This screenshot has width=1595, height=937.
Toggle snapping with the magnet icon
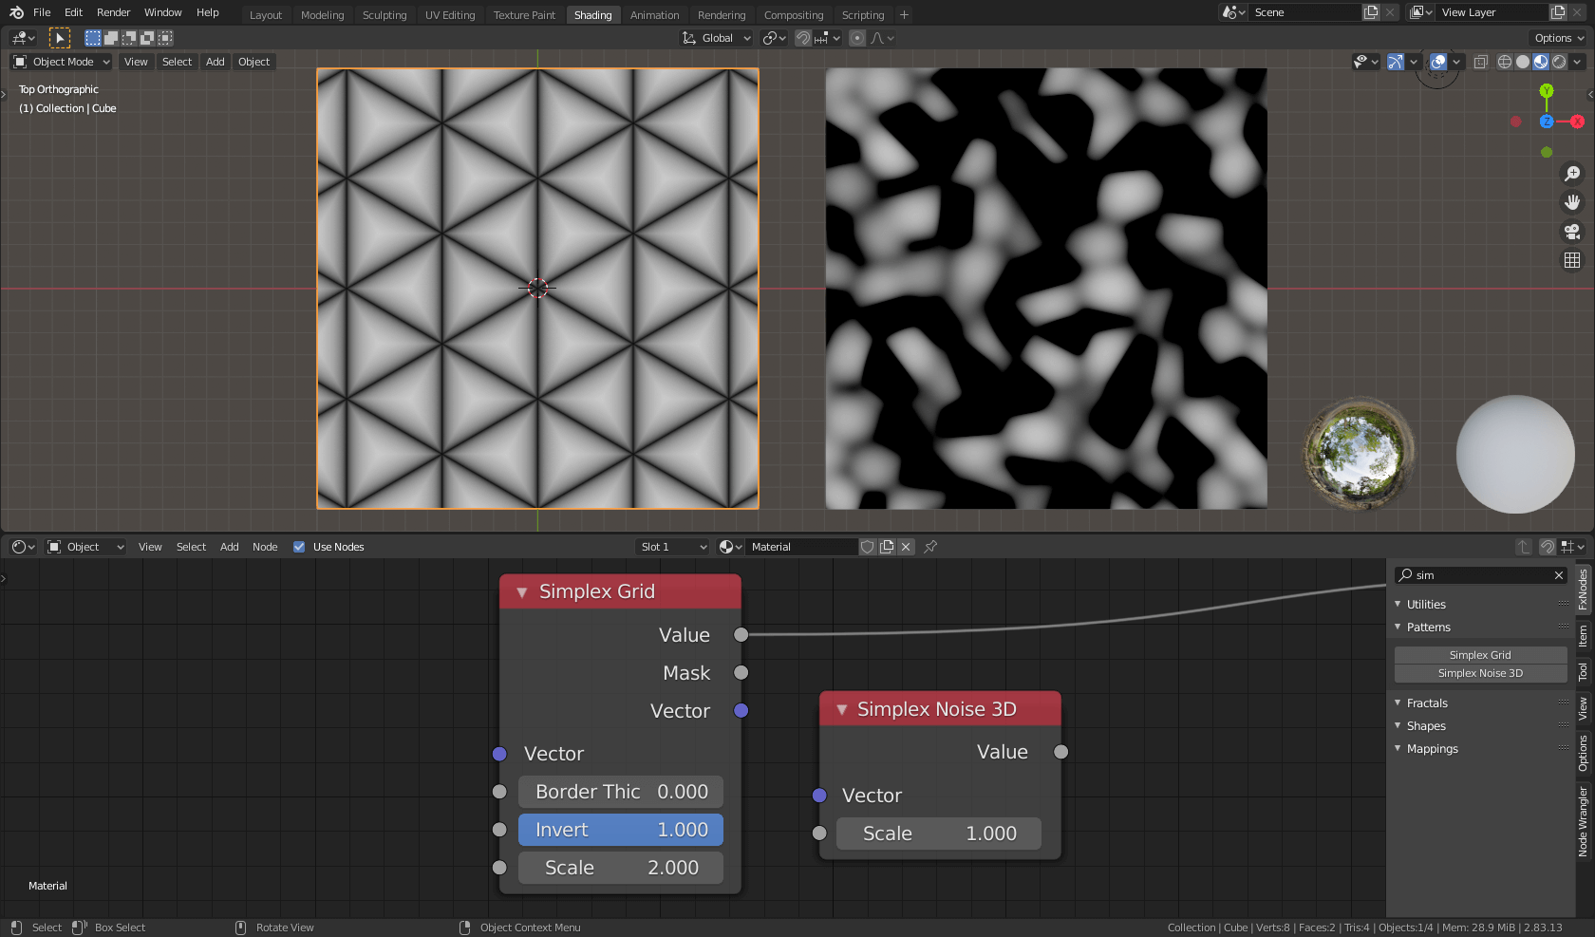[802, 38]
